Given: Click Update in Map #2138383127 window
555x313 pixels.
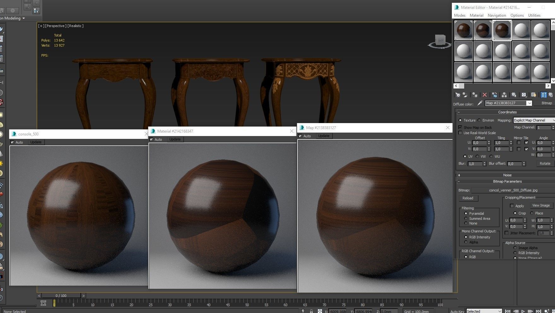Looking at the screenshot, I should pos(324,136).
